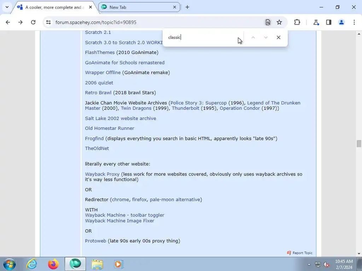The width and height of the screenshot is (362, 271).
Task: Open the Wayback Proxy link
Action: tap(102, 174)
